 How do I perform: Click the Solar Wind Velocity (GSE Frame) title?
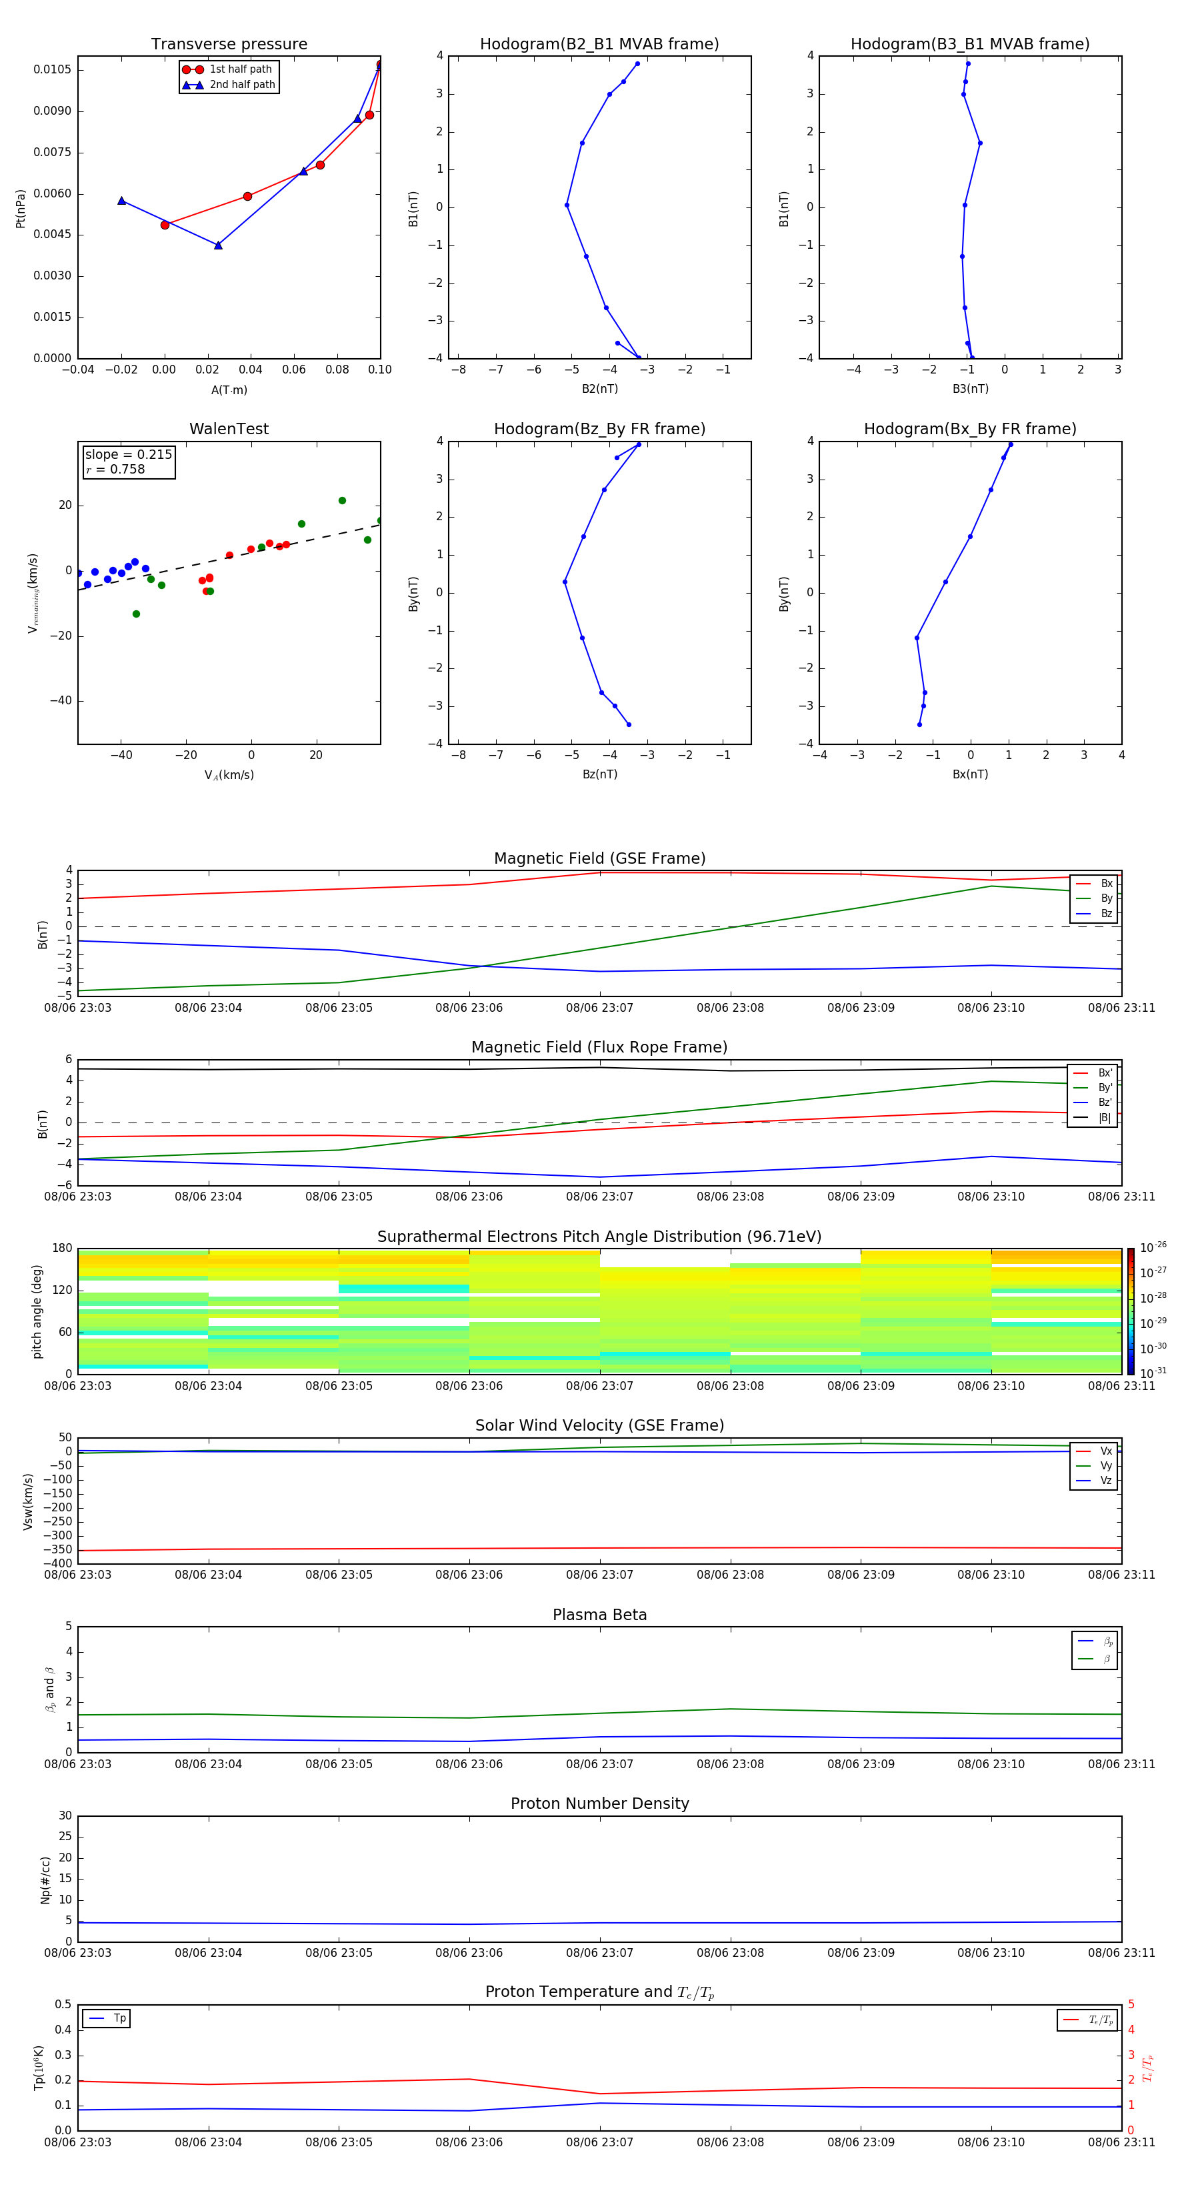(x=599, y=1425)
